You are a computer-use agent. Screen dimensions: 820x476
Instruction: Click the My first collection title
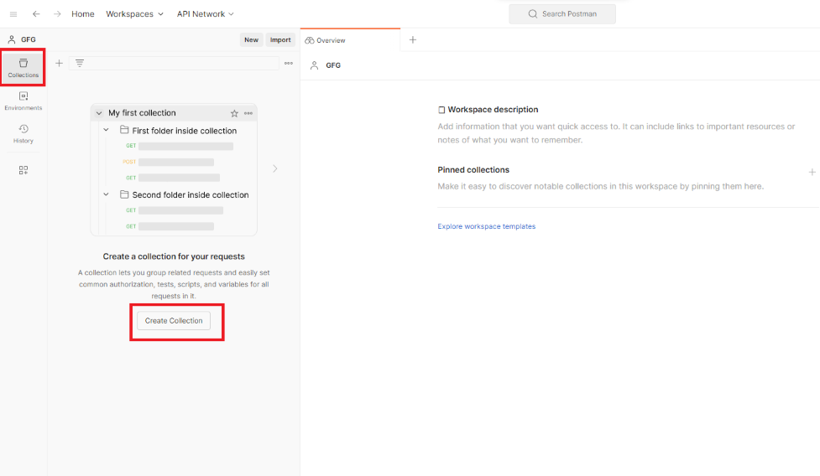point(142,113)
